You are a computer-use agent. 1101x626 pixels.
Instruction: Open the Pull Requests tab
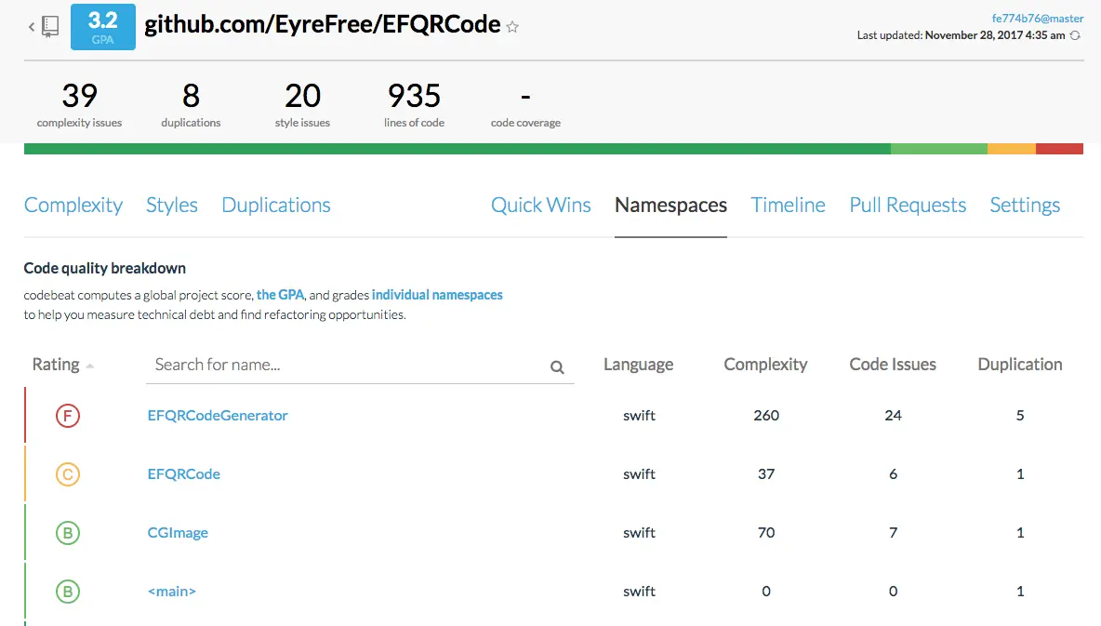(x=908, y=206)
